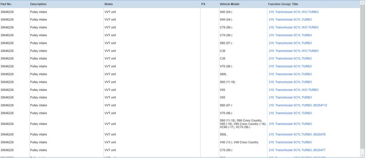Click the Notes column header
The height and width of the screenshot is (158, 366).
(x=109, y=4)
